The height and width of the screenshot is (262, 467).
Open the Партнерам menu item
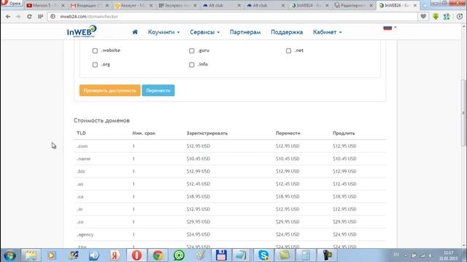coord(245,32)
